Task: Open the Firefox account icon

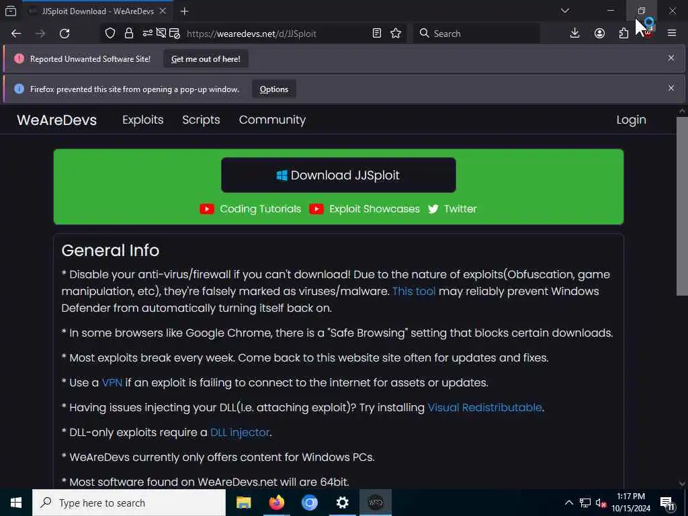Action: pyautogui.click(x=599, y=34)
